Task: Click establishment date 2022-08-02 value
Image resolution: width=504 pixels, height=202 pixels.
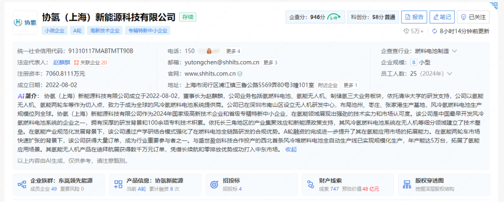Action: pyautogui.click(x=62, y=85)
